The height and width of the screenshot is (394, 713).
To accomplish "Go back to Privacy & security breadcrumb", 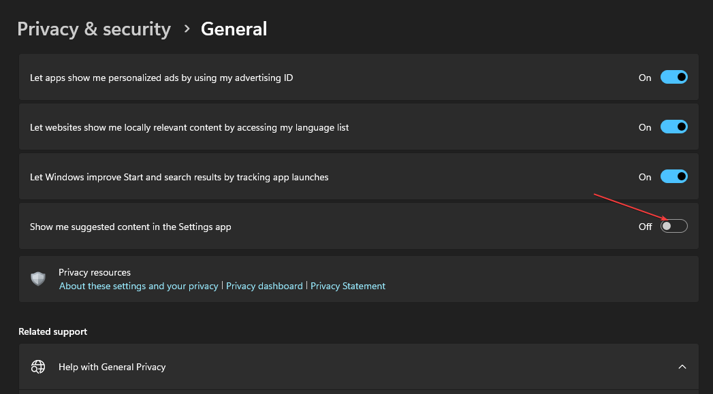I will pyautogui.click(x=94, y=29).
